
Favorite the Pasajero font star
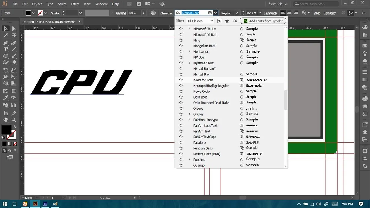coord(181,142)
